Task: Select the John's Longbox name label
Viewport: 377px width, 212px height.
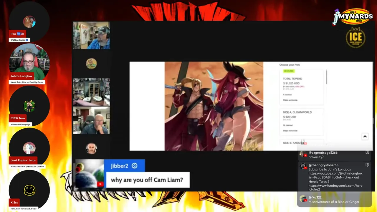Action: [22, 76]
